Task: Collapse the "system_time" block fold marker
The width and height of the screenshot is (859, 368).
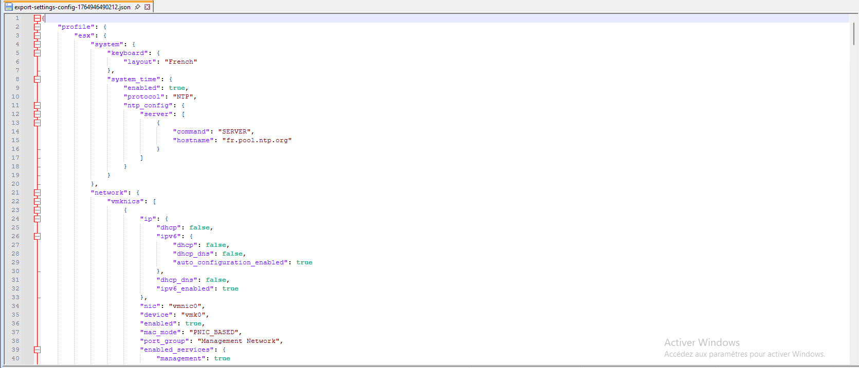Action: point(37,79)
